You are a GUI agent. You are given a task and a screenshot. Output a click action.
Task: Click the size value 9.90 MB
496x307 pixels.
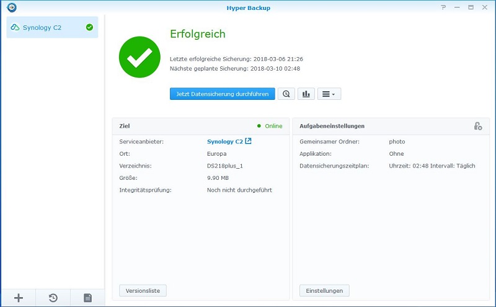click(218, 178)
